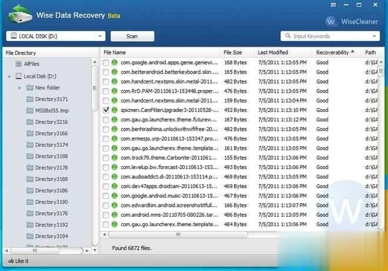Click green status icon for com.google.android.apps.genie
This screenshot has width=388, height=271.
(114, 62)
